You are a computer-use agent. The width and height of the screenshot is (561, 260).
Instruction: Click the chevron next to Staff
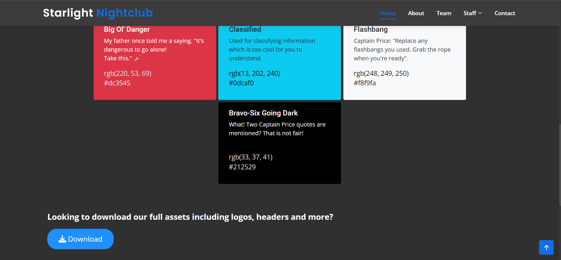click(x=480, y=13)
